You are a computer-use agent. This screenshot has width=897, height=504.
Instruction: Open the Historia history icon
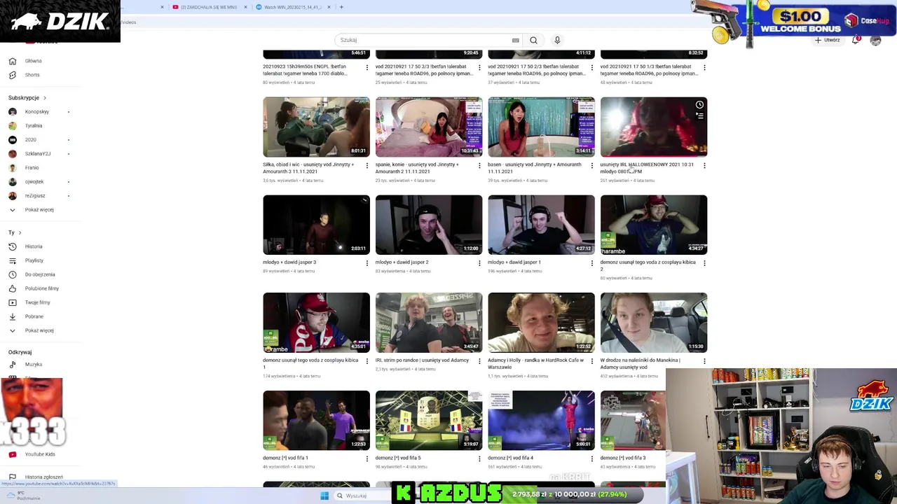(12, 246)
